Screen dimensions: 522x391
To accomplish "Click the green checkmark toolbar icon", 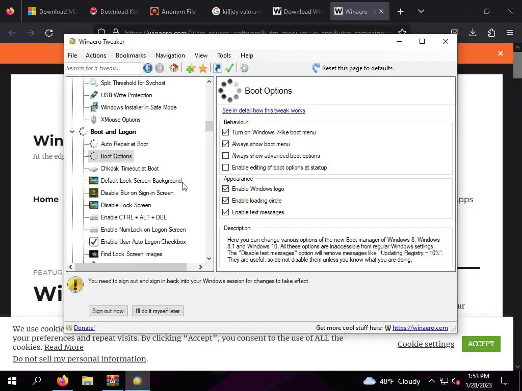I will coord(229,68).
